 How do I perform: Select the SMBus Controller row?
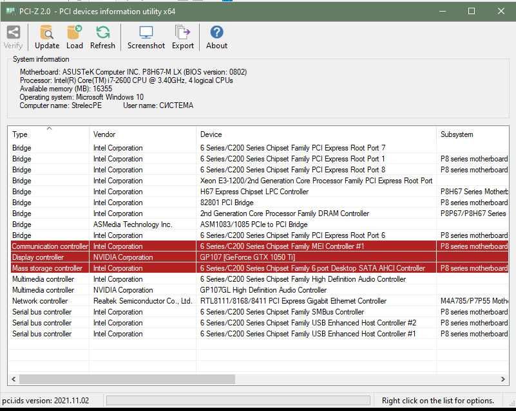pyautogui.click(x=260, y=312)
